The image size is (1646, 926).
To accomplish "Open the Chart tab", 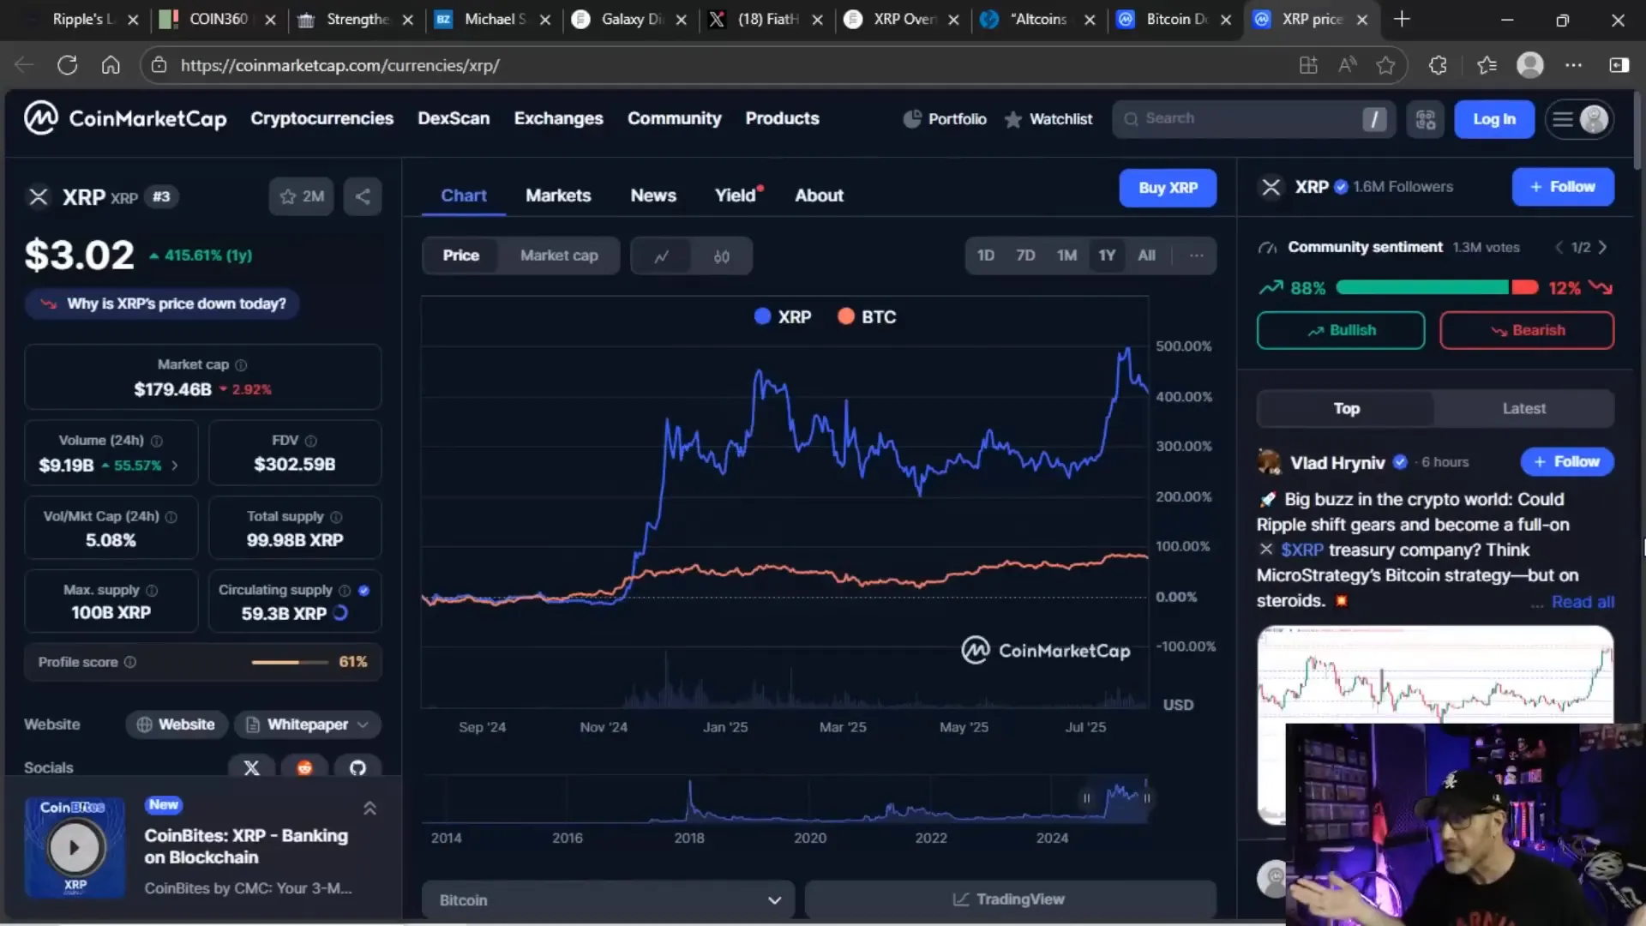I will (463, 195).
